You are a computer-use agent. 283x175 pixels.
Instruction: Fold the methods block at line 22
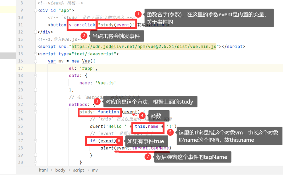click(x=35, y=104)
